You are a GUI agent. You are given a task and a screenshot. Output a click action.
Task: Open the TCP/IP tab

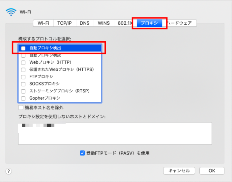[65, 23]
